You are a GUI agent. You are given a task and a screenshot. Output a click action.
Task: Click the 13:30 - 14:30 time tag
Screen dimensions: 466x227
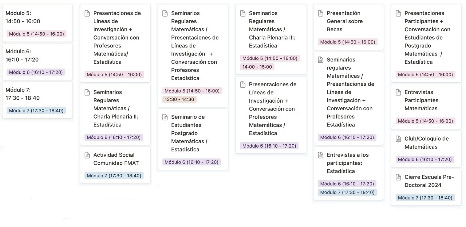click(x=179, y=99)
